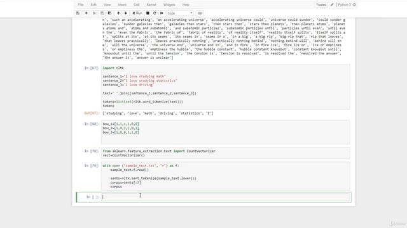Copy selected cells icon
Screen dimensions: 407x228
(102, 13)
